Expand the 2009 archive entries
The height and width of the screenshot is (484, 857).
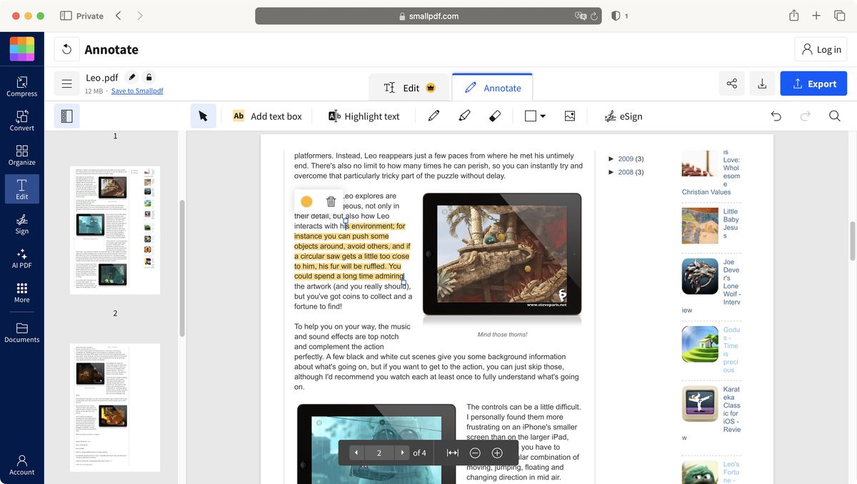point(611,158)
